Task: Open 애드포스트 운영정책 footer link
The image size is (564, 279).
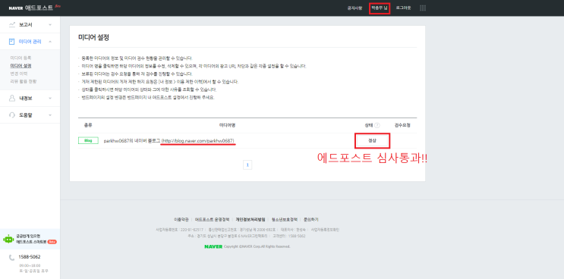Action: point(213,219)
